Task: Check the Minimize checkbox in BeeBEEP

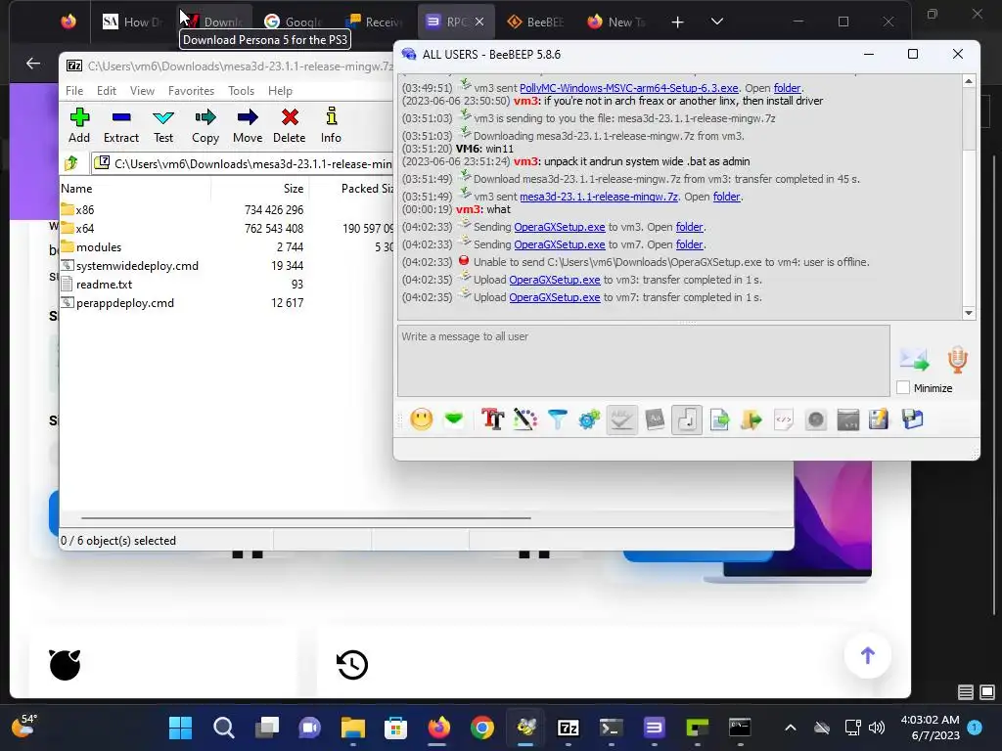Action: (903, 387)
